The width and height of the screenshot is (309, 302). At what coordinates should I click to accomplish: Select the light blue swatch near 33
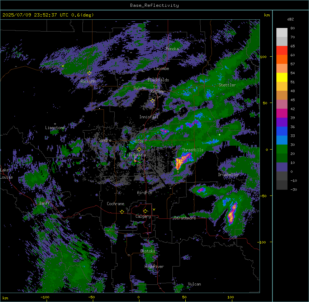tap(282, 140)
